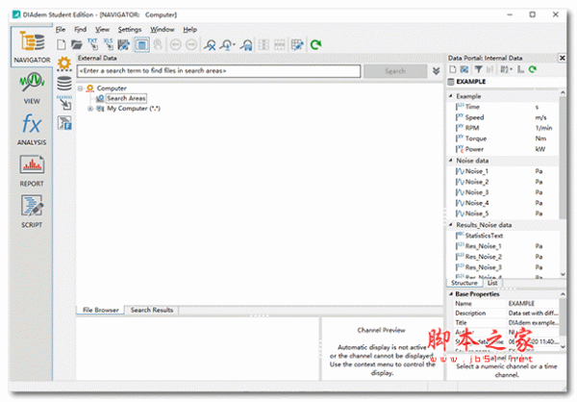Image resolution: width=577 pixels, height=402 pixels.
Task: Open the File menu
Action: click(x=61, y=30)
